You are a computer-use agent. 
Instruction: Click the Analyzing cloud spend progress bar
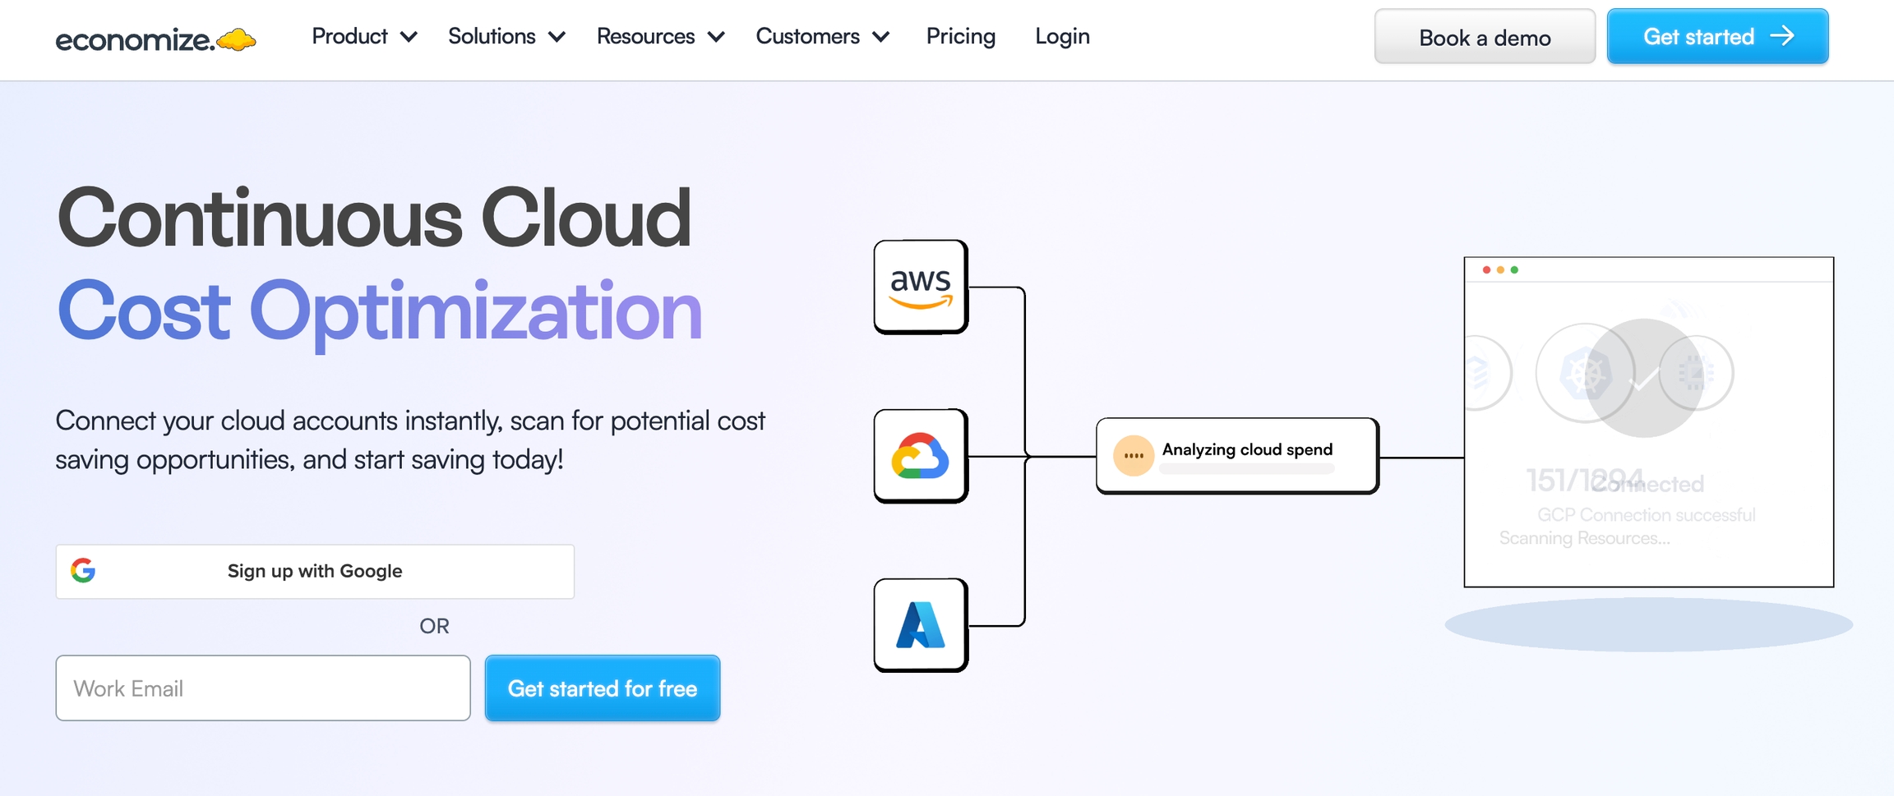1246,469
